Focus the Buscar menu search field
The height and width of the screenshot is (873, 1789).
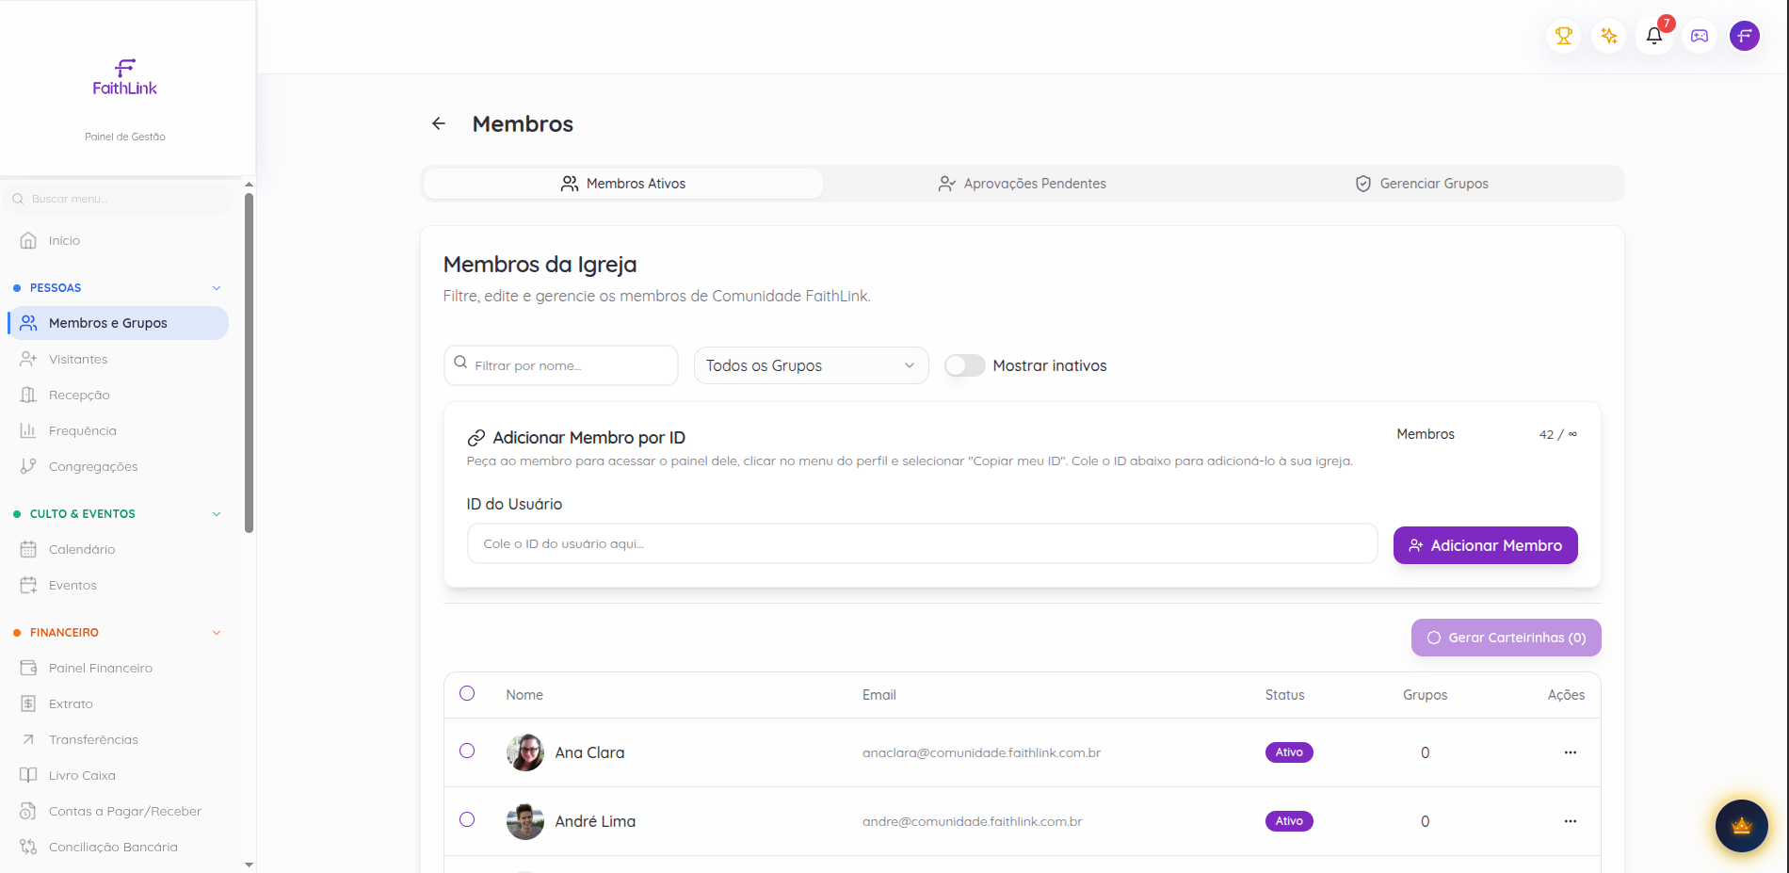[x=119, y=199]
